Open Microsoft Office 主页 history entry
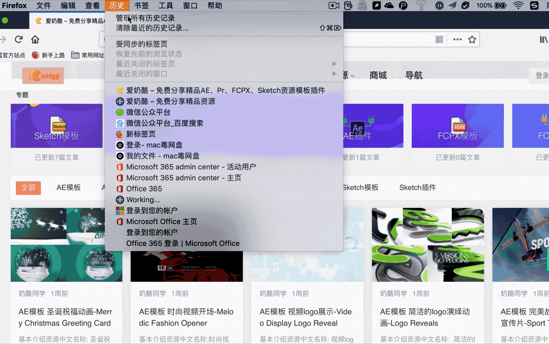This screenshot has width=549, height=344. [x=224, y=221]
